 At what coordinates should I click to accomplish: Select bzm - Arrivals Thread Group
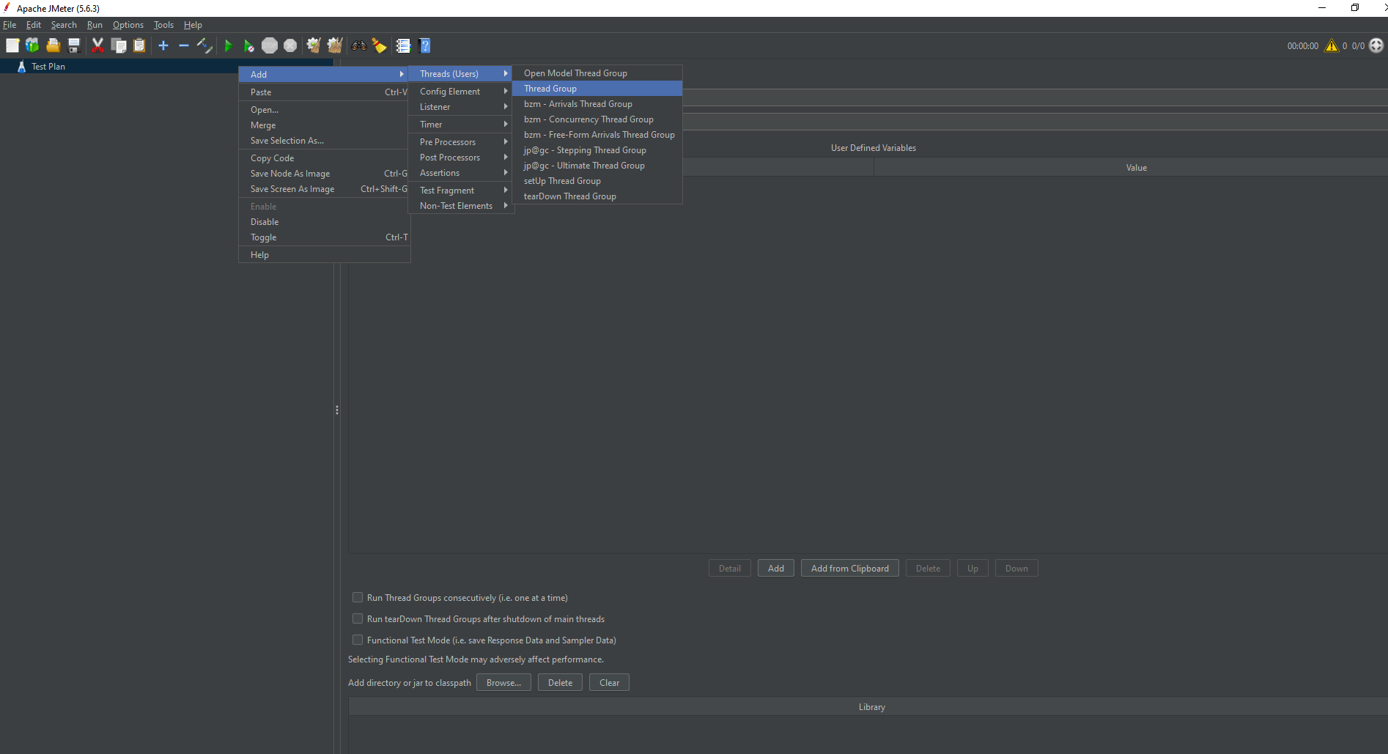coord(597,103)
